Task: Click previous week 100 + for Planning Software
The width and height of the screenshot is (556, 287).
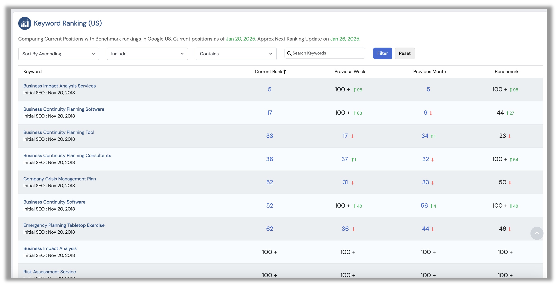Action: [x=343, y=113]
